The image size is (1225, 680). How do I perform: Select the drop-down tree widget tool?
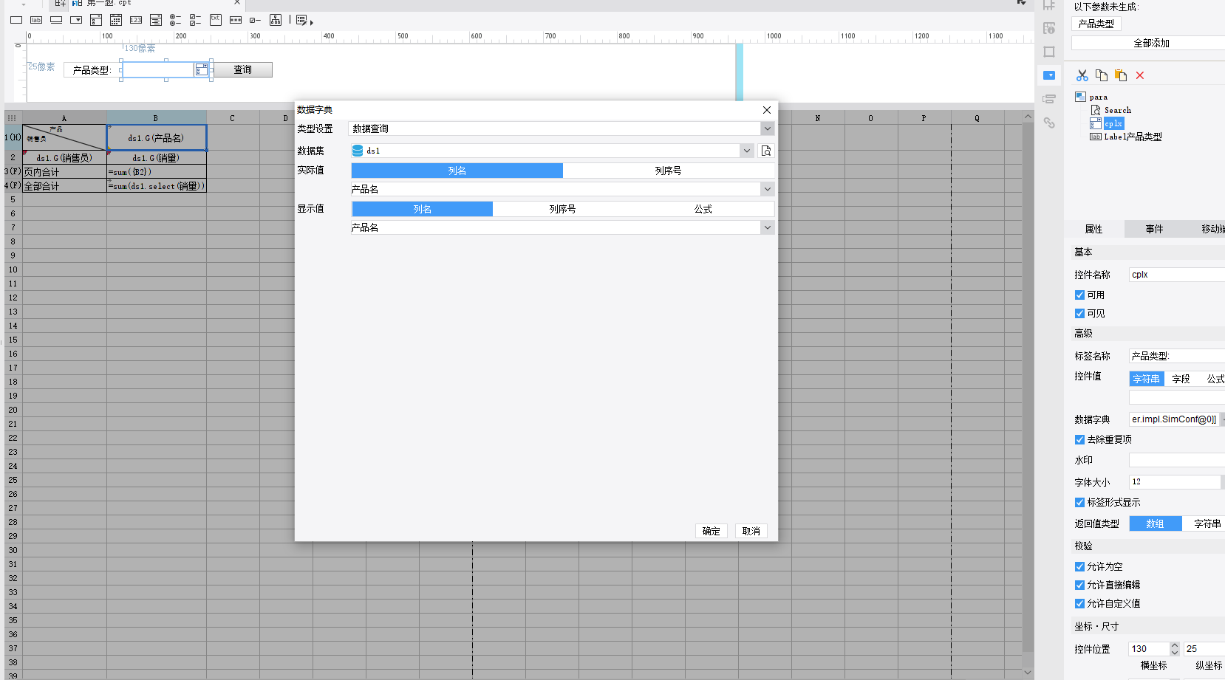click(x=156, y=20)
